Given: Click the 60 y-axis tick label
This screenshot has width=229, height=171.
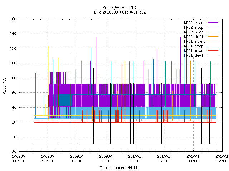Looking at the screenshot, I should [14, 93].
